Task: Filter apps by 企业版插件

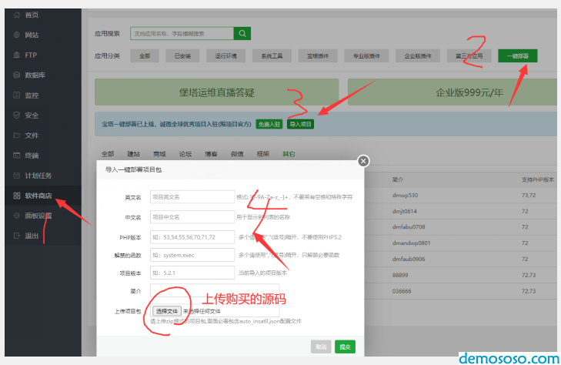Action: tap(418, 55)
